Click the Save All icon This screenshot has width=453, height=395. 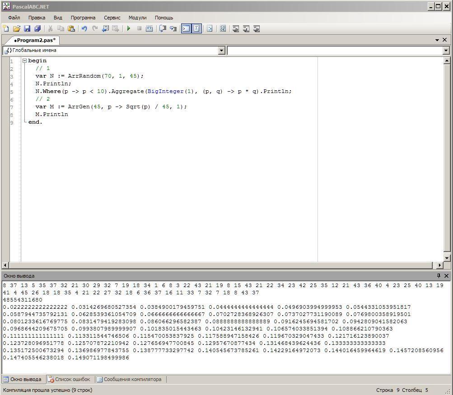click(37, 28)
